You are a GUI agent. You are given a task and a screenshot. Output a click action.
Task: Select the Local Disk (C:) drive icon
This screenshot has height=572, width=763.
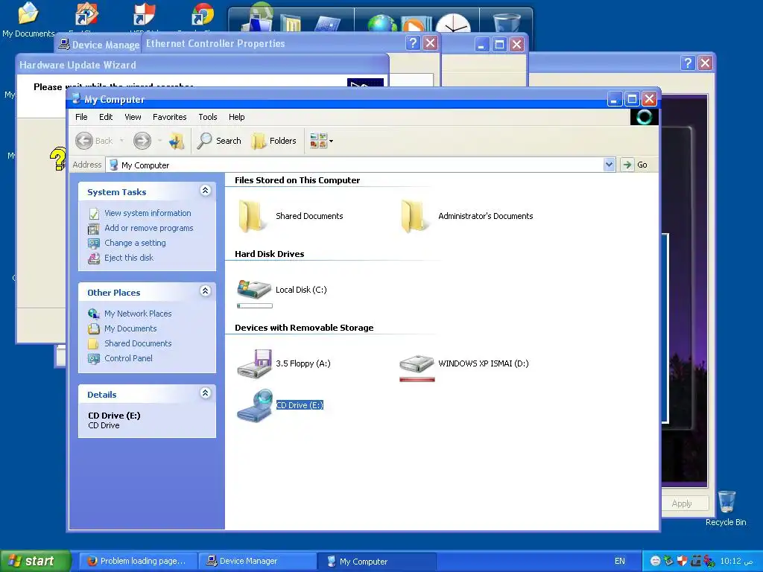coord(253,288)
